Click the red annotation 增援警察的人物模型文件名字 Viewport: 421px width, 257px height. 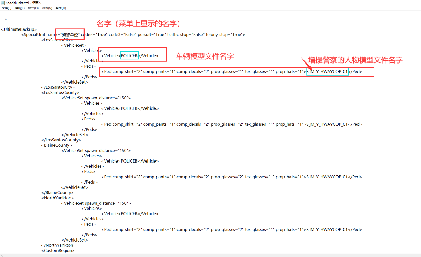[355, 60]
